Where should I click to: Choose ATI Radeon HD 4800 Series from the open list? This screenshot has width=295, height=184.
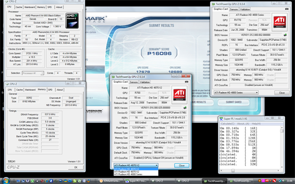136,174
